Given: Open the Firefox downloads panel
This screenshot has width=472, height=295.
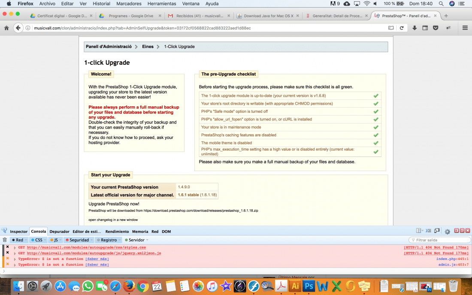Looking at the screenshot, I should pyautogui.click(x=415, y=28).
